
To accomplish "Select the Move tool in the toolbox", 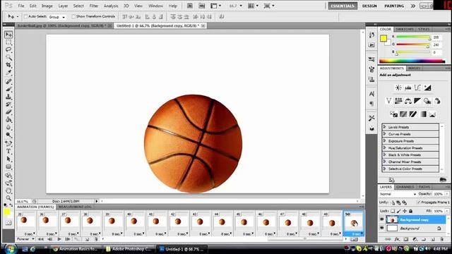I will pos(8,35).
